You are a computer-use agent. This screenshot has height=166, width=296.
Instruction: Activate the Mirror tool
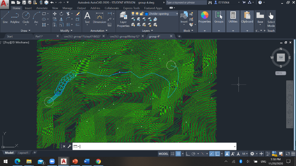(x=61, y=19)
